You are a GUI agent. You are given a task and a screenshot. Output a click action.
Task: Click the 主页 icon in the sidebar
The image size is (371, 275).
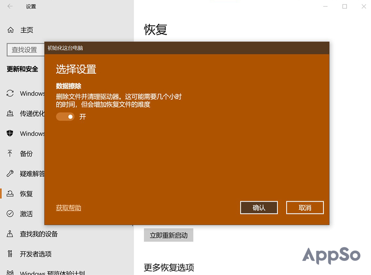pyautogui.click(x=10, y=30)
